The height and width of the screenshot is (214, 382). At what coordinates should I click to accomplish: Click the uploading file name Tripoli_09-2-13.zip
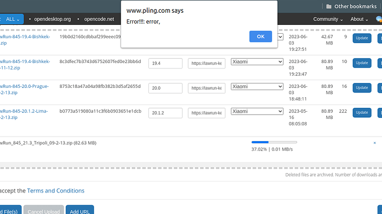click(x=48, y=143)
